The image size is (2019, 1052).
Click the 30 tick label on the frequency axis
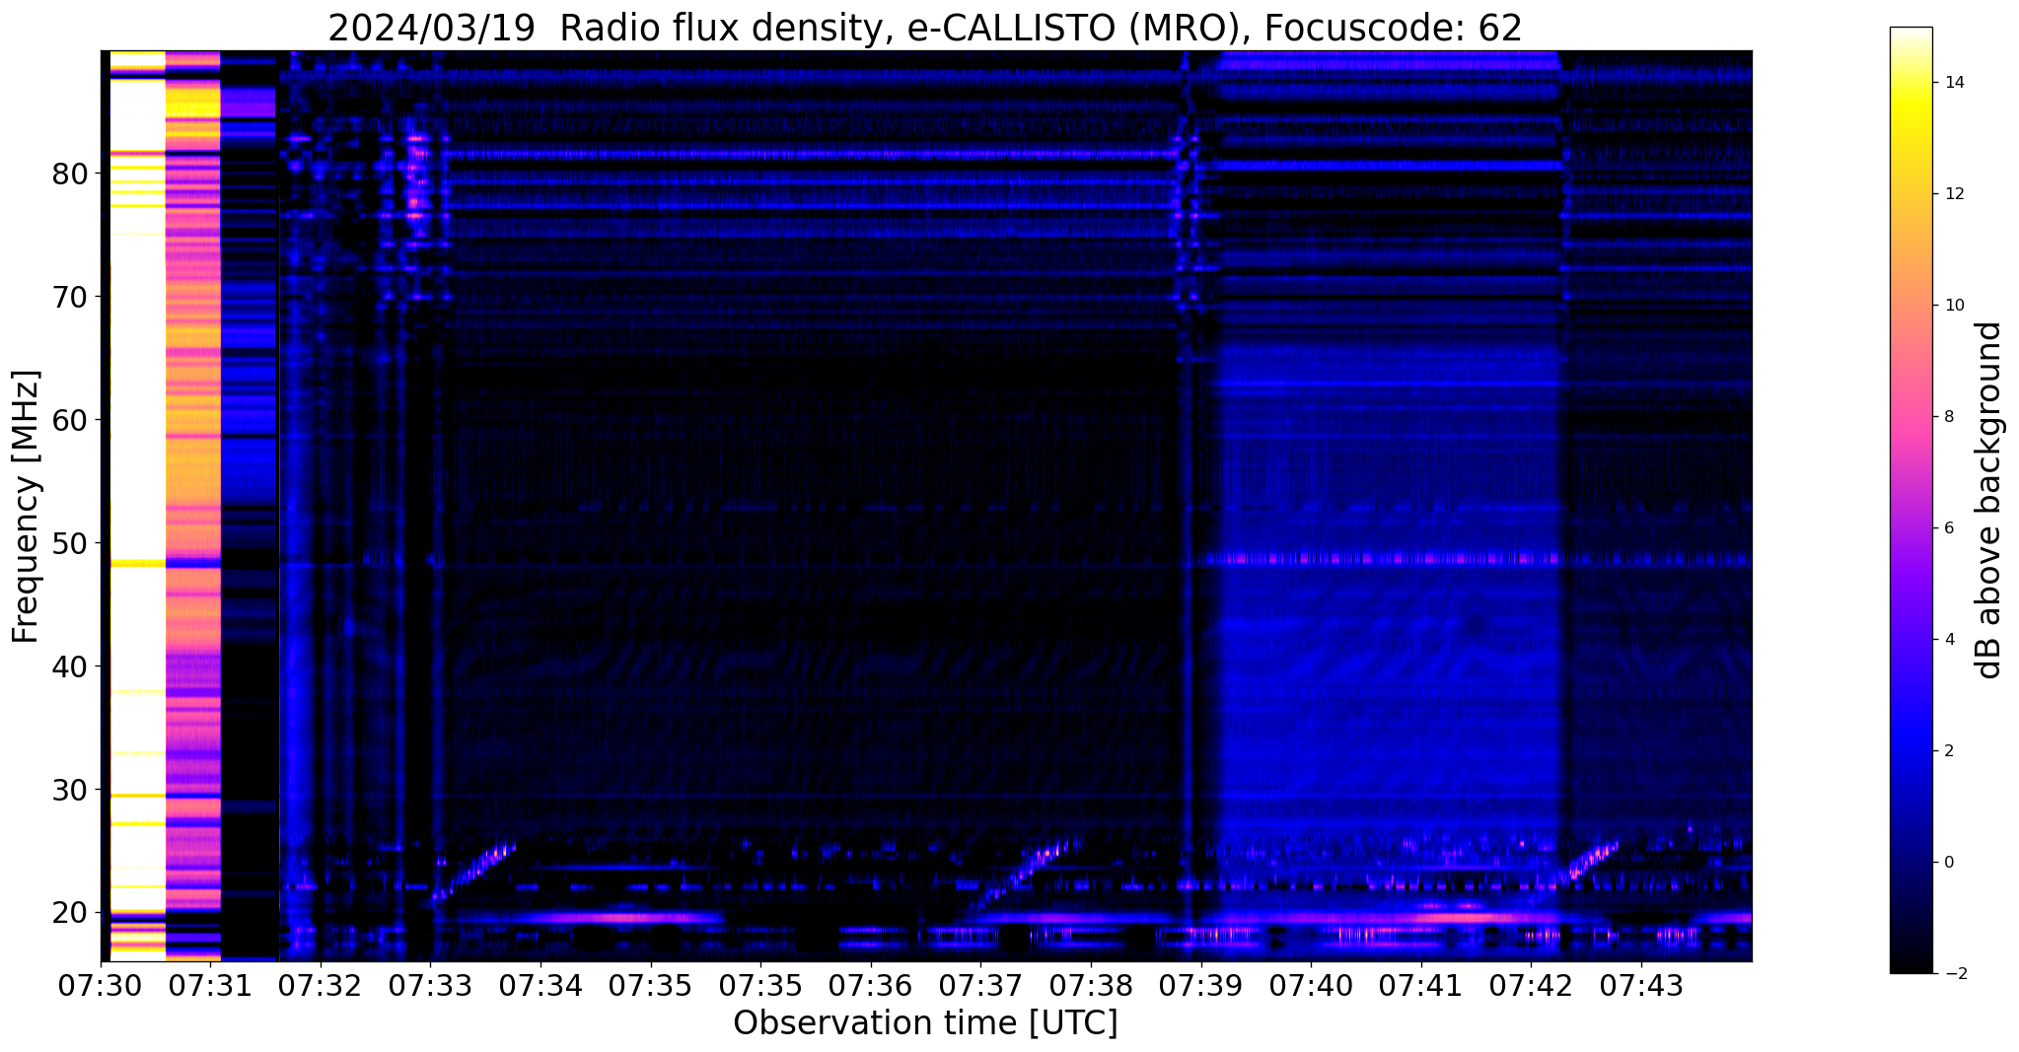click(x=70, y=790)
